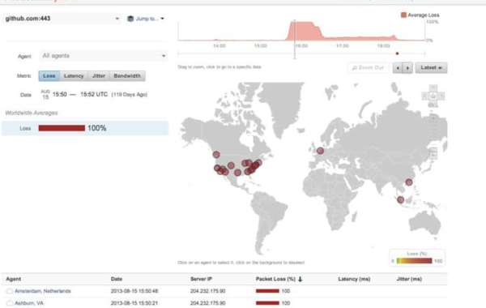Click the Latest button
The image size is (486, 308).
tap(431, 67)
